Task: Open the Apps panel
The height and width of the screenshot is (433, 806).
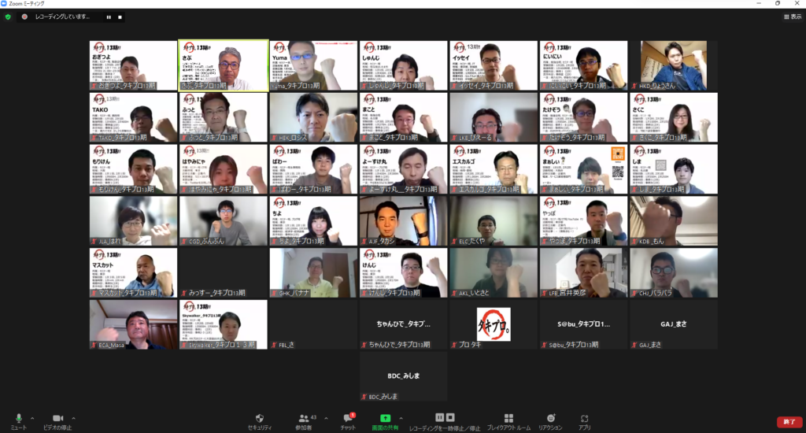Action: point(584,418)
